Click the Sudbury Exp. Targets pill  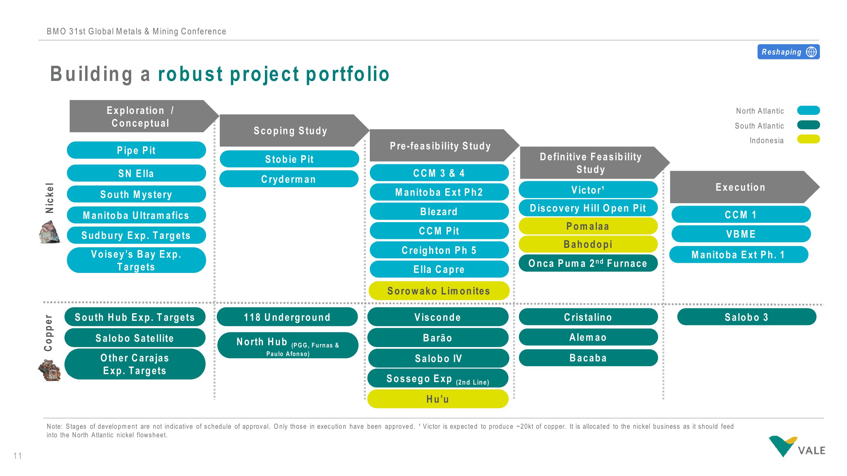(136, 235)
